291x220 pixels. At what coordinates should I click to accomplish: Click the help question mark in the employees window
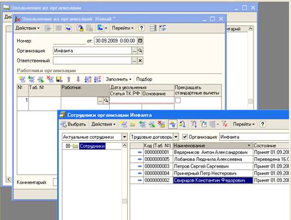pos(262,124)
